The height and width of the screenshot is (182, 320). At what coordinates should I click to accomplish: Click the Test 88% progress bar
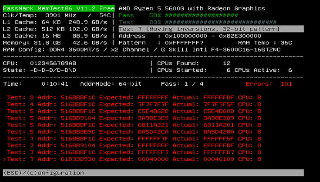(x=198, y=22)
